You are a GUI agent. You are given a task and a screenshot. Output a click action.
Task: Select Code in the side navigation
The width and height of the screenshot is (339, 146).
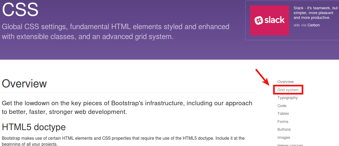[x=282, y=106]
